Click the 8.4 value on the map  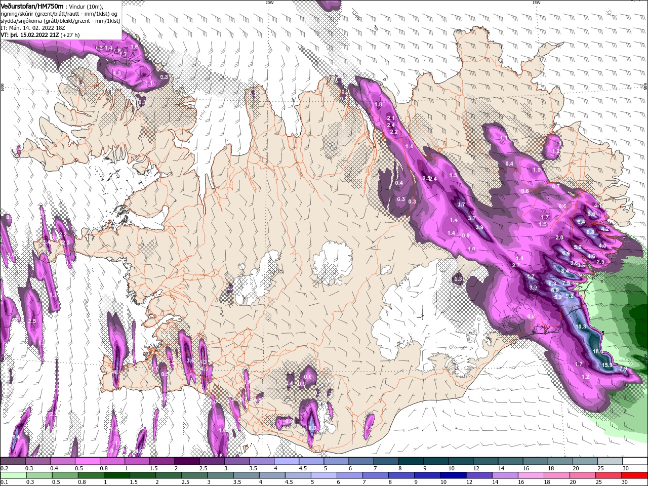pos(565,271)
